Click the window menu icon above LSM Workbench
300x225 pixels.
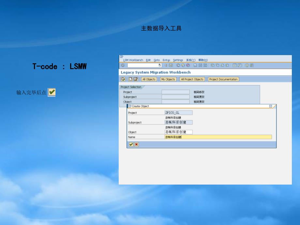click(122, 57)
